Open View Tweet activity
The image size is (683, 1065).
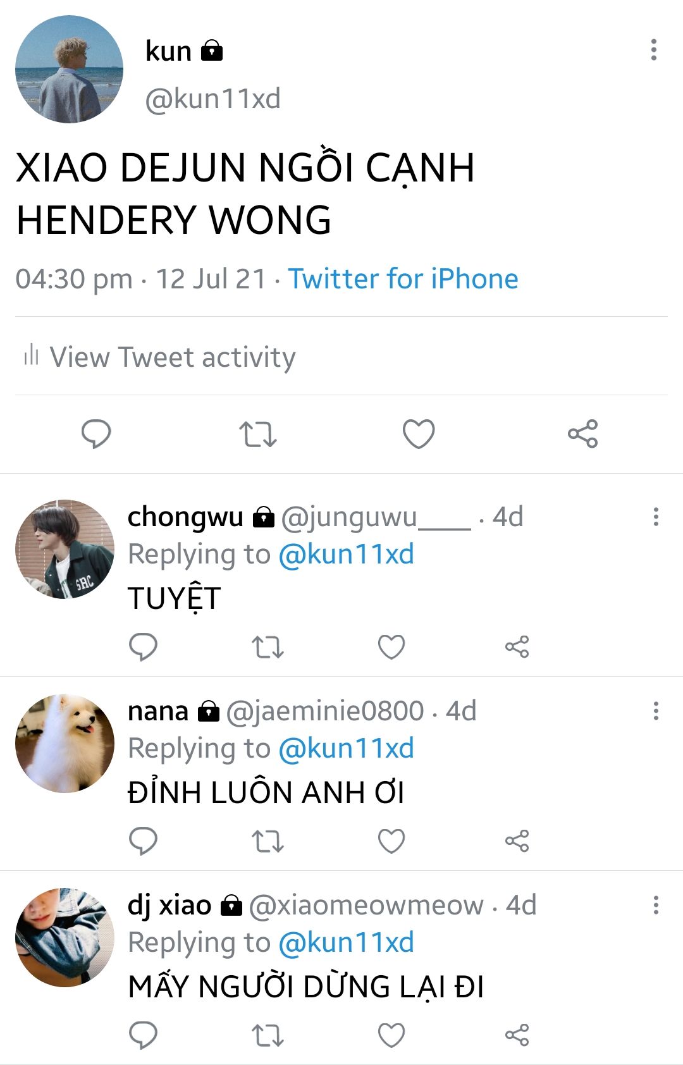(x=159, y=357)
